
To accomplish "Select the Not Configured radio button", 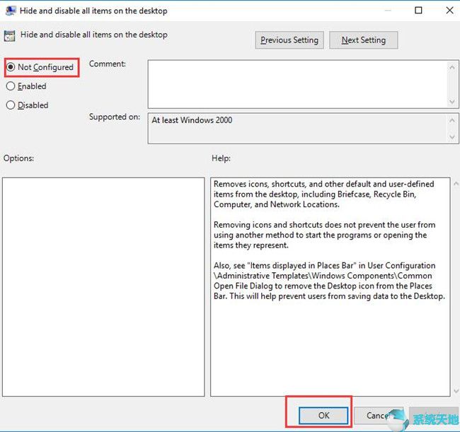I will point(40,67).
